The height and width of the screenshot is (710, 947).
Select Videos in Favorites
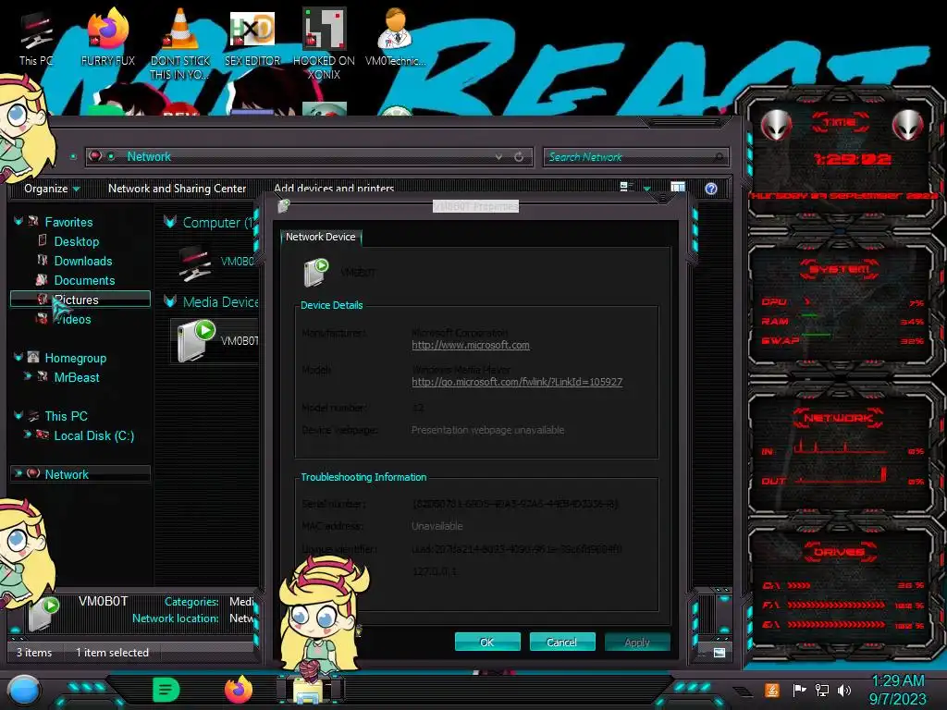(x=72, y=319)
